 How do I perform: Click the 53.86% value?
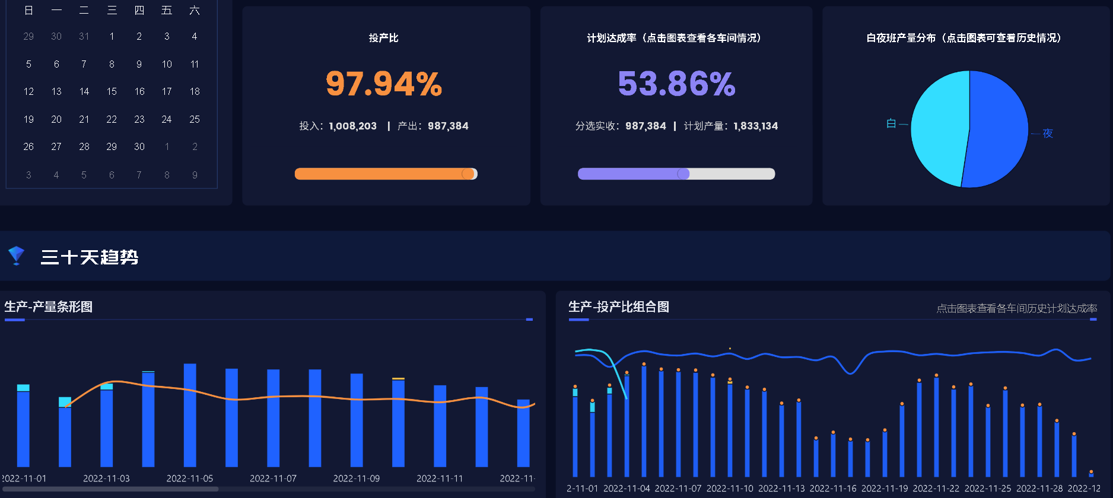click(676, 84)
